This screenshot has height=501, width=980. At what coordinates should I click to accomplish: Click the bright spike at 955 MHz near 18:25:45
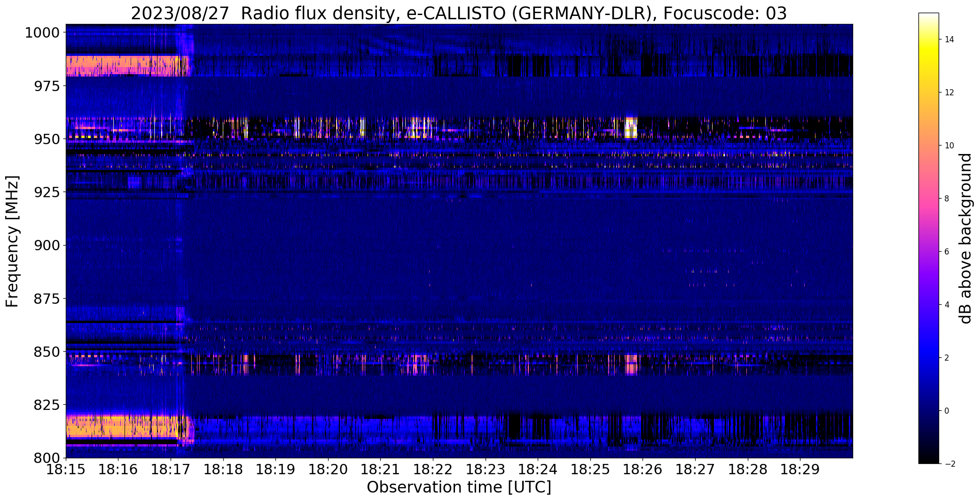pyautogui.click(x=631, y=127)
